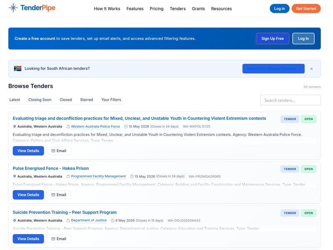The image size is (333, 250).
Task: Open Programmed Facility Management agency link
Action: click(x=98, y=176)
